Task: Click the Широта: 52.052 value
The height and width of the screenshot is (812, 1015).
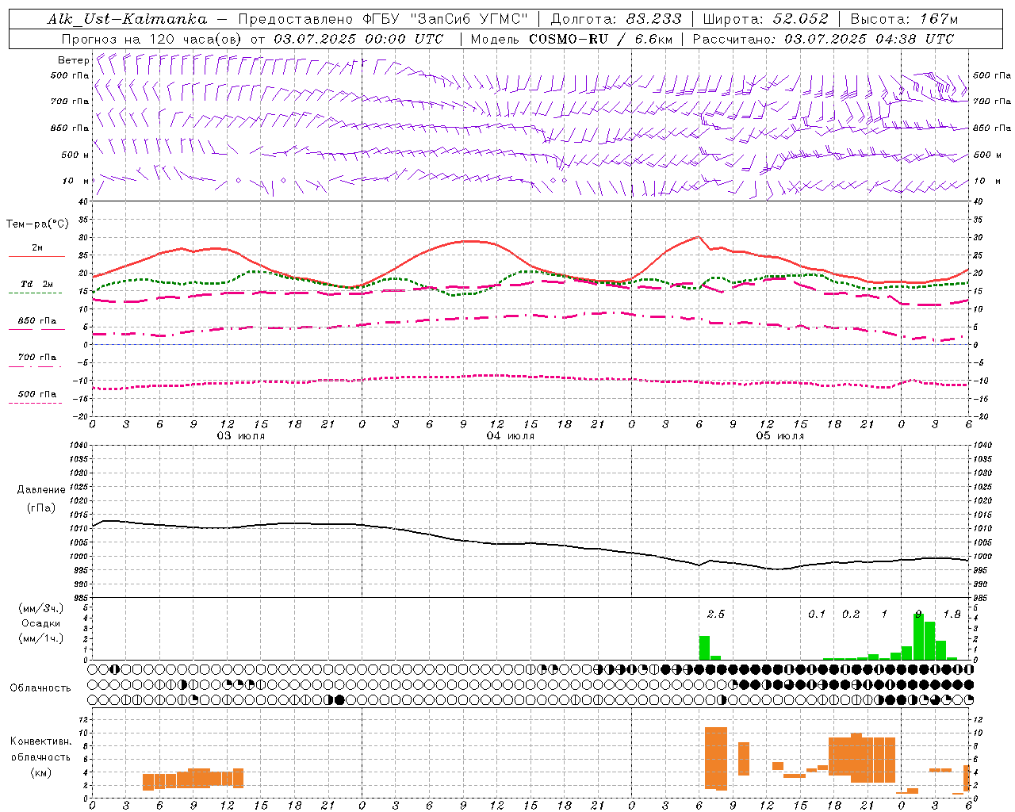Action: click(x=766, y=19)
